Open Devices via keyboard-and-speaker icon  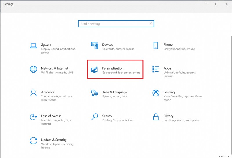[95, 46]
